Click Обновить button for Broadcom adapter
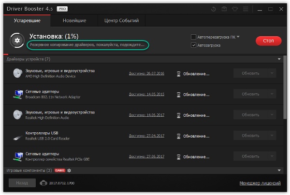Image resolution: width=290 pixels, height=195 pixels. [250, 94]
